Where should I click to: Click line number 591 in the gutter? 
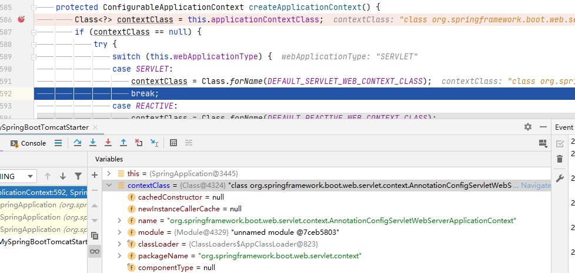tap(6, 81)
